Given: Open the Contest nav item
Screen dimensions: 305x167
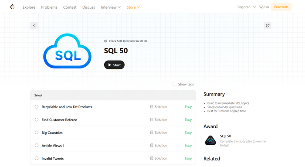Looking at the screenshot, I should tap(70, 7).
